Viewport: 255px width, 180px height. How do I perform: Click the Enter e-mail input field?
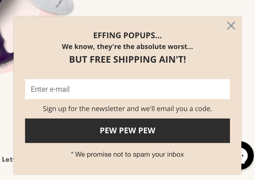pyautogui.click(x=127, y=89)
